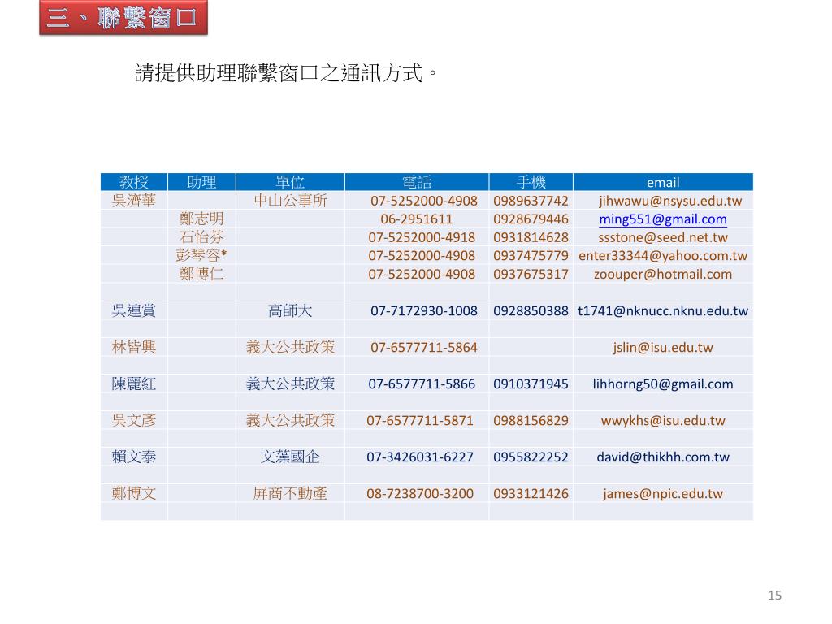Select the email column header
832x624 pixels.
(x=663, y=182)
